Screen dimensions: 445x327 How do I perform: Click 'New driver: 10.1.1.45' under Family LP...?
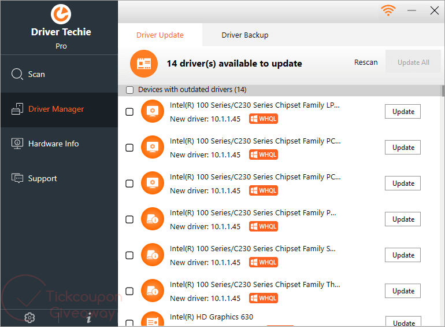pyautogui.click(x=205, y=119)
